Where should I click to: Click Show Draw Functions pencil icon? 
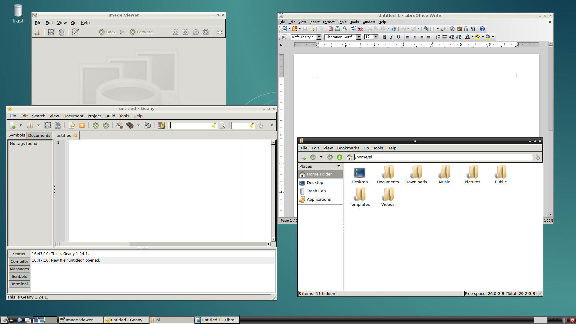(443, 29)
